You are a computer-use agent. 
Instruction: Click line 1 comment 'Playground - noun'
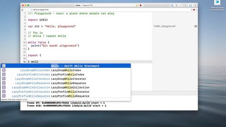point(71,13)
